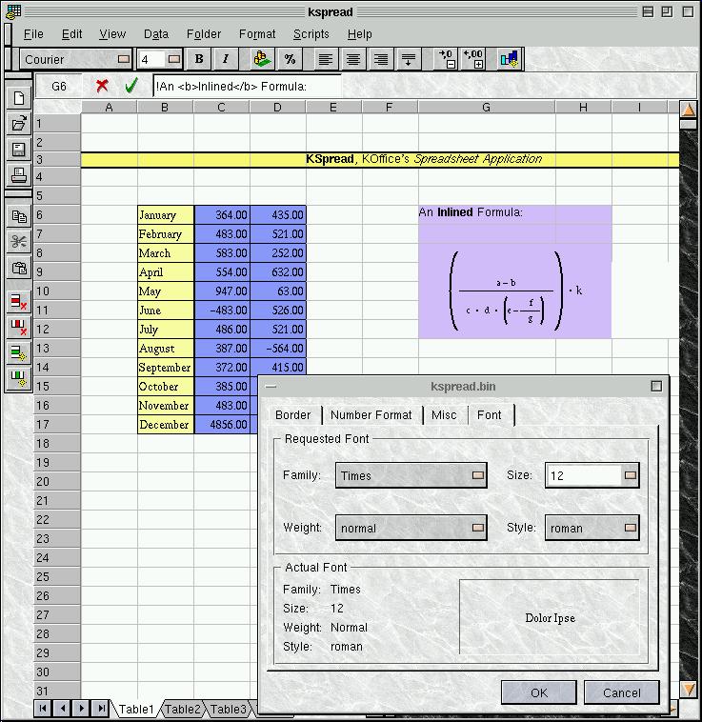This screenshot has width=702, height=722.
Task: Click the insert column icon
Action: (18, 379)
